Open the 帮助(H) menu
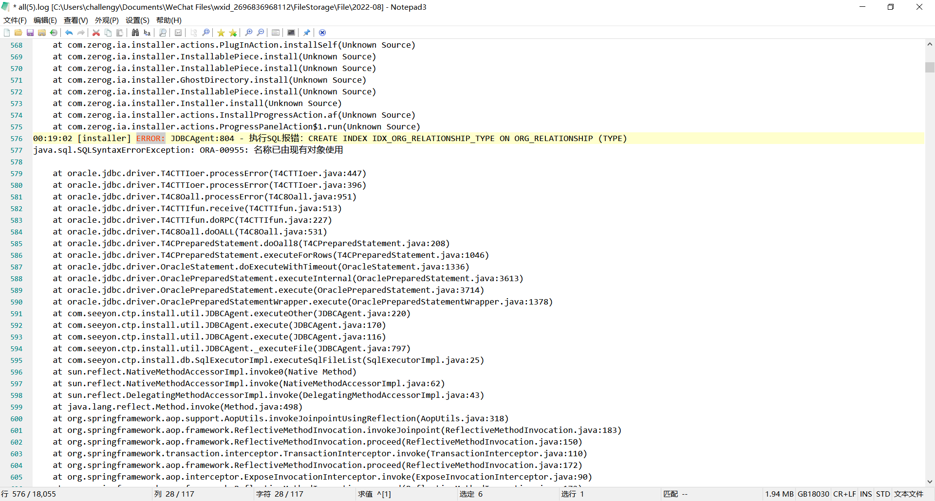The image size is (935, 501). tap(169, 20)
